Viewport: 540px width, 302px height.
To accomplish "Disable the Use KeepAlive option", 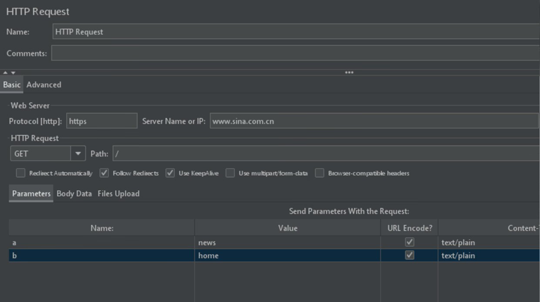I will [x=170, y=173].
